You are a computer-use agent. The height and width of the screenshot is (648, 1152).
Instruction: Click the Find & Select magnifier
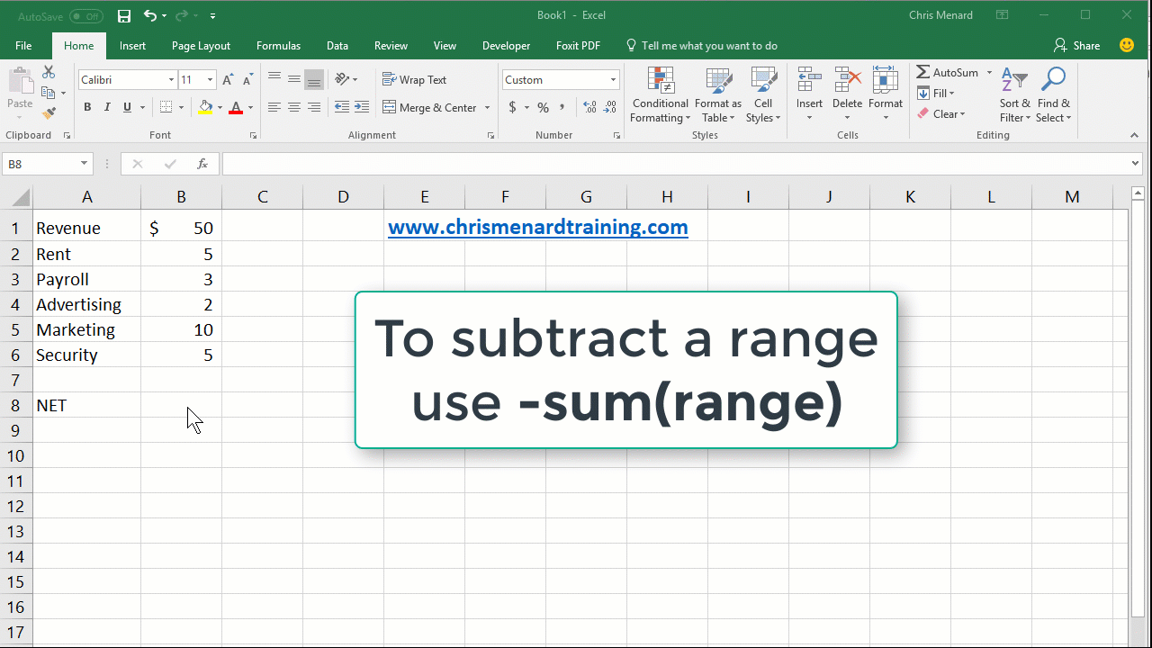click(1053, 95)
